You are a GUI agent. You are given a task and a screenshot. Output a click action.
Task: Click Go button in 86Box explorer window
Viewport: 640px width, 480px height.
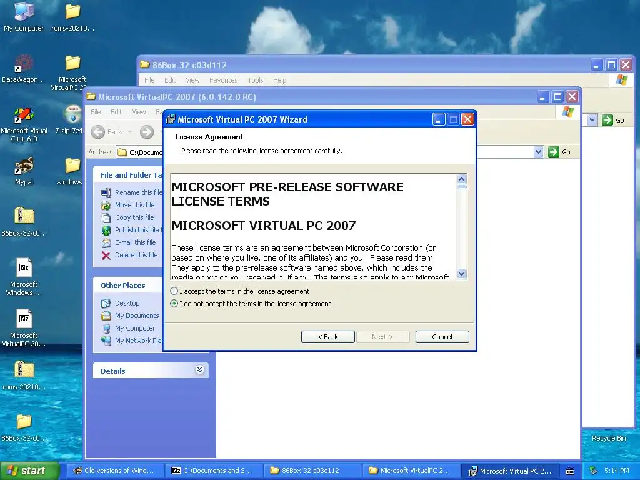[x=613, y=120]
